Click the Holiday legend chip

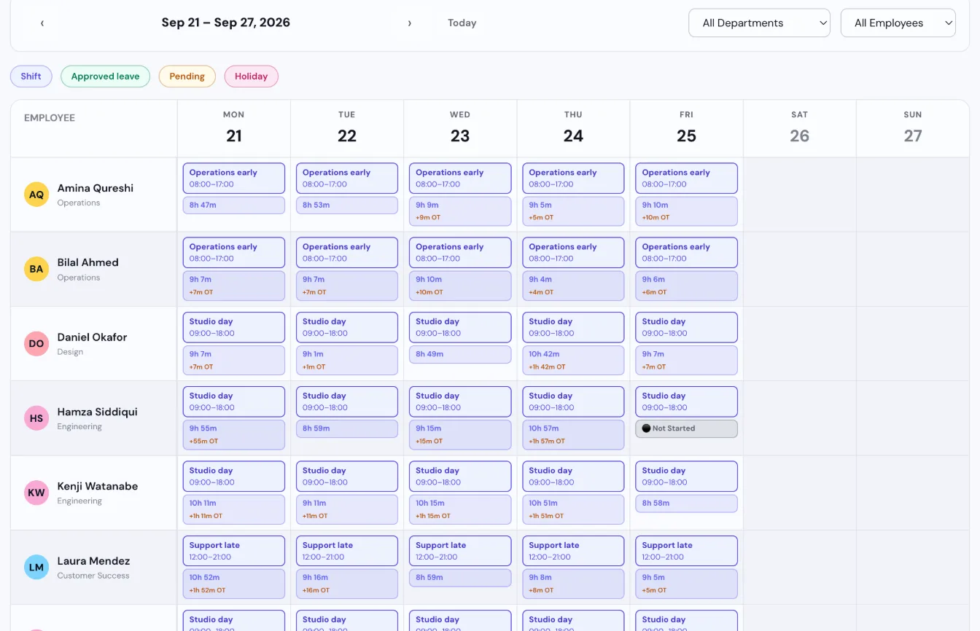[x=252, y=77]
